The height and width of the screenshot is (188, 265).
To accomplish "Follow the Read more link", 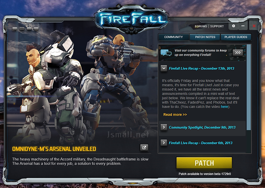I will tap(175, 115).
